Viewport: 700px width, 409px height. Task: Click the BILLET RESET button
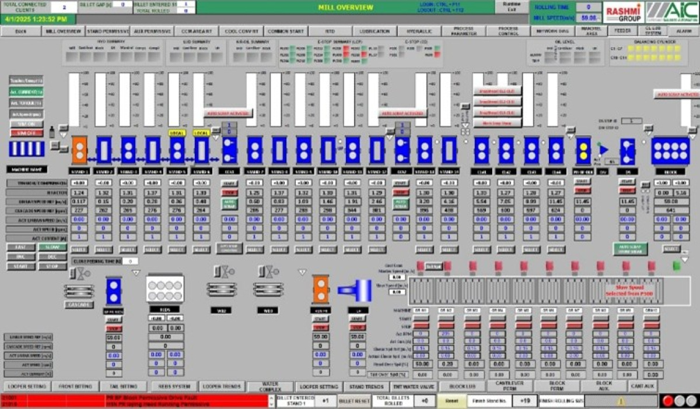pyautogui.click(x=354, y=401)
